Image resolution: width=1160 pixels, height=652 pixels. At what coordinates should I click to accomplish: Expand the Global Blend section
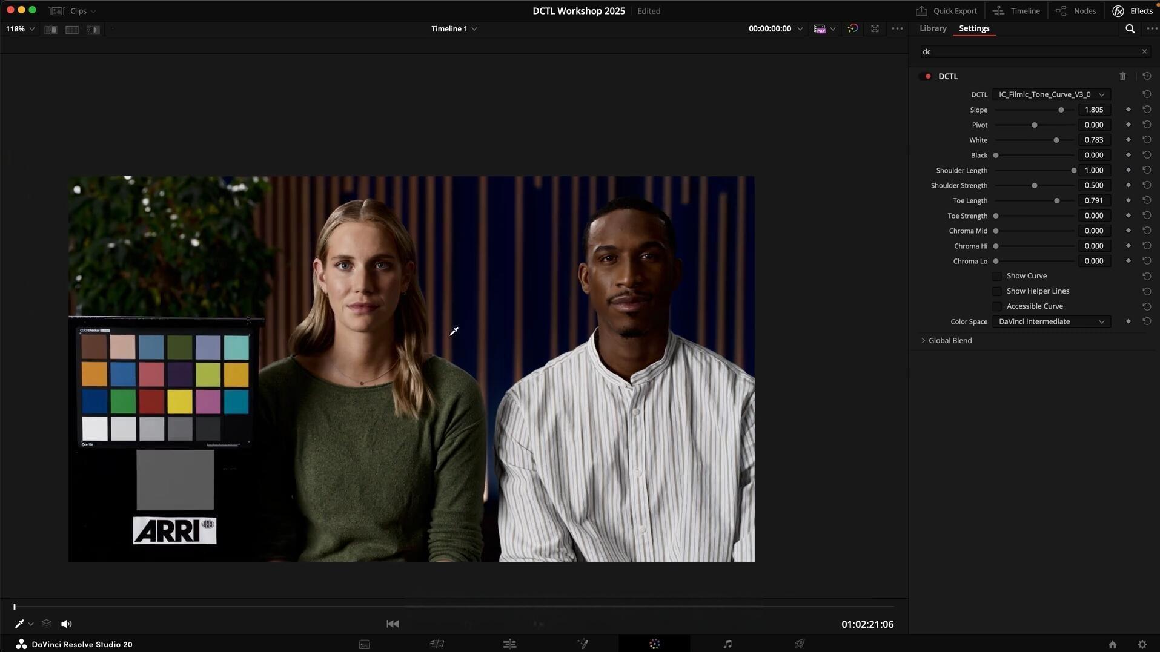[x=923, y=341]
